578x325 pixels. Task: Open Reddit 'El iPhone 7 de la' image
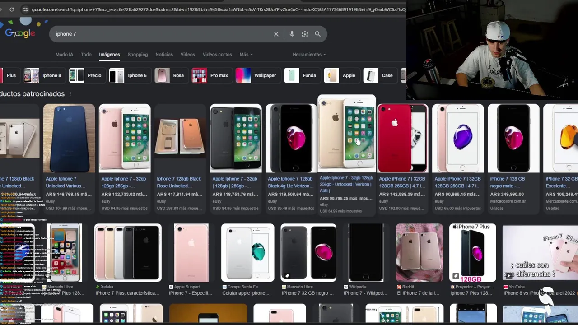[420, 253]
